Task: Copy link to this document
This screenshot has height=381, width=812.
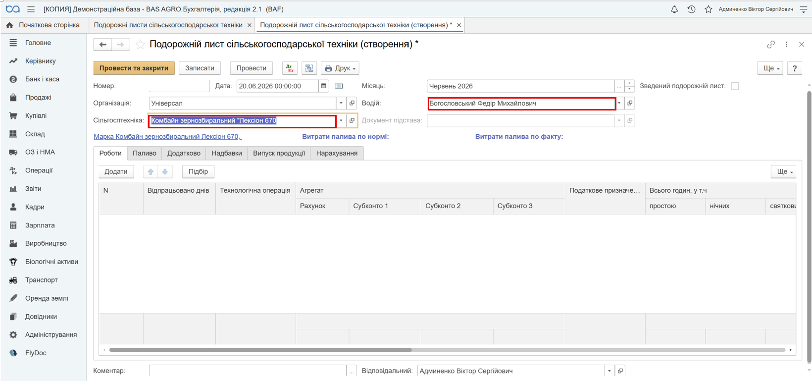Action: coord(771,45)
